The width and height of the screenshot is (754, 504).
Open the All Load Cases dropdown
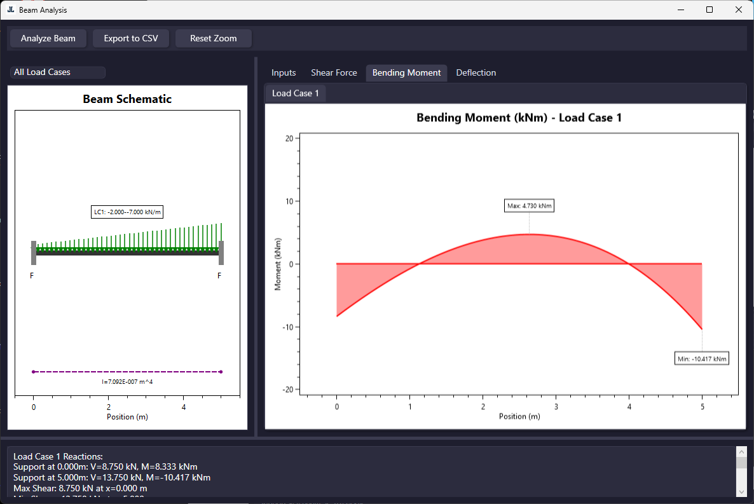coord(57,72)
